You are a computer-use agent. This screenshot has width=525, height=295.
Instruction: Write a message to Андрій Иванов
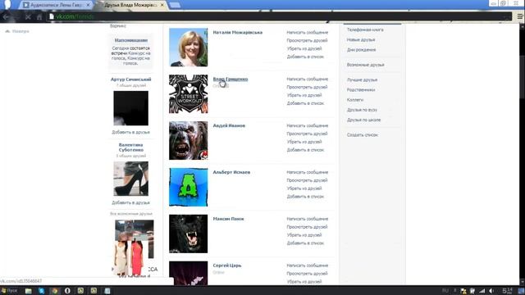[308, 125]
